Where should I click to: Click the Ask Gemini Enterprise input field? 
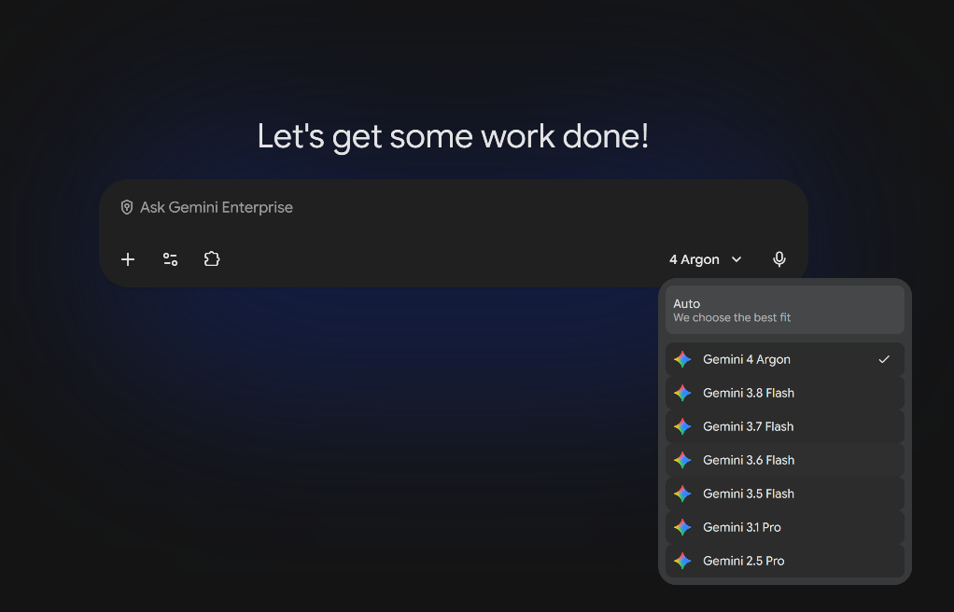click(x=454, y=207)
